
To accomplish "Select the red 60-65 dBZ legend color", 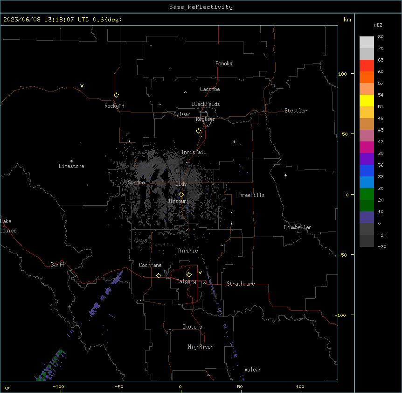I will (367, 66).
